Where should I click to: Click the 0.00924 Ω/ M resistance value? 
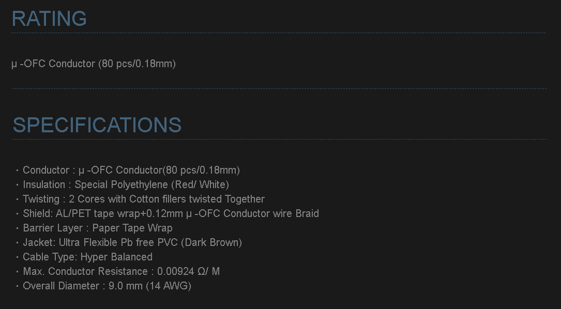[x=189, y=272]
